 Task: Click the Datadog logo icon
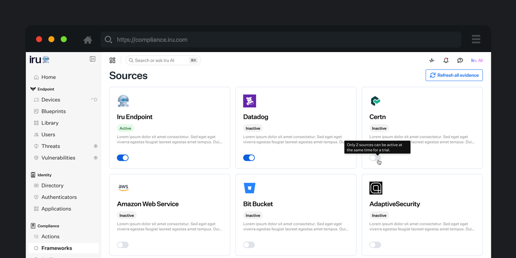click(250, 101)
